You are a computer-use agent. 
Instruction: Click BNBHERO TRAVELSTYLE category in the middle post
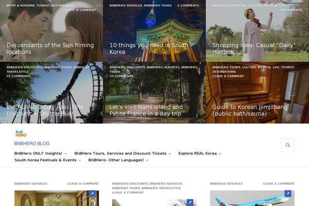161,188
